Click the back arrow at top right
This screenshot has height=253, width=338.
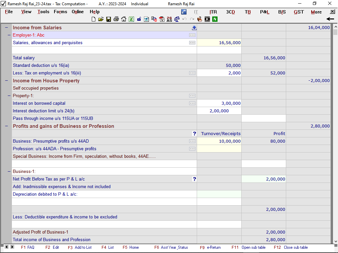coord(330,19)
